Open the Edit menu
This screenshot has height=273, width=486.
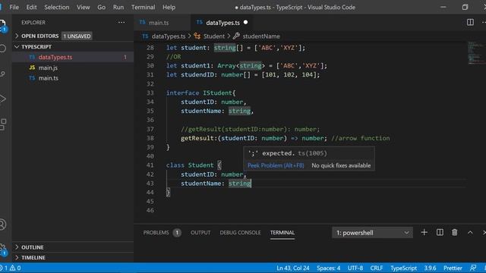click(x=31, y=7)
